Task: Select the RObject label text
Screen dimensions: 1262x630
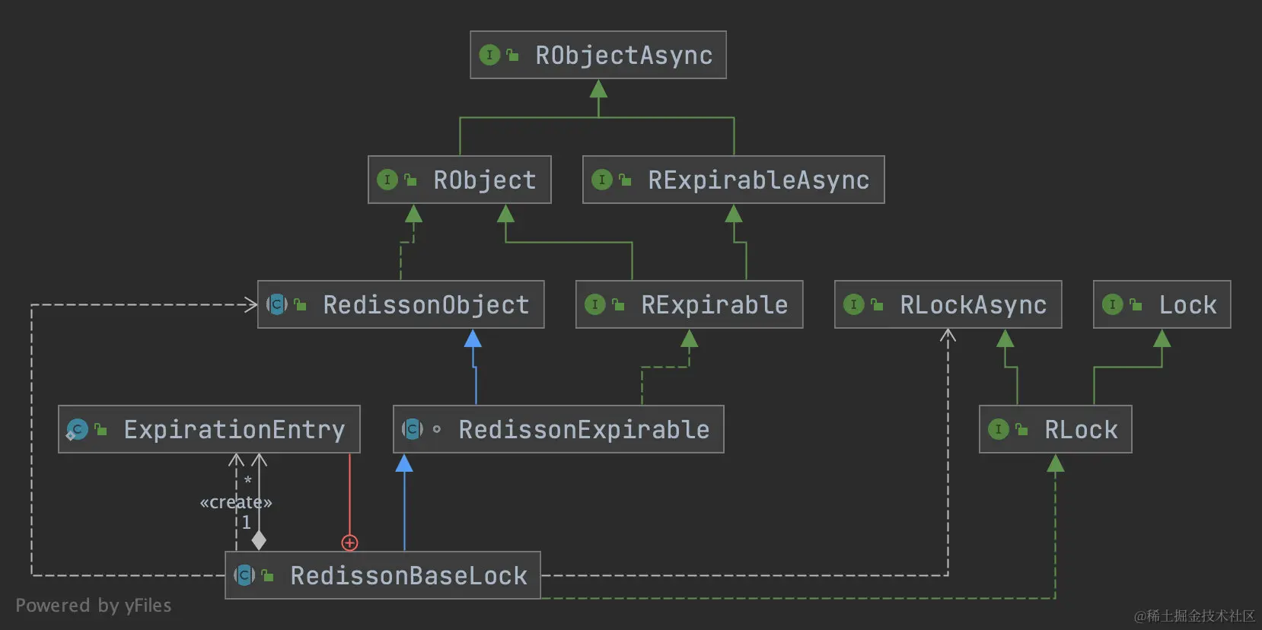Action: click(x=485, y=180)
